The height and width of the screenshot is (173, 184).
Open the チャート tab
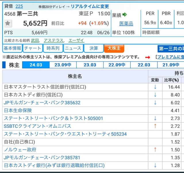32,48
